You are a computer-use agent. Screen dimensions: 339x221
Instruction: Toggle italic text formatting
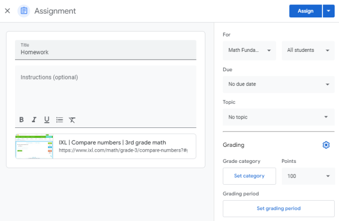coord(34,120)
